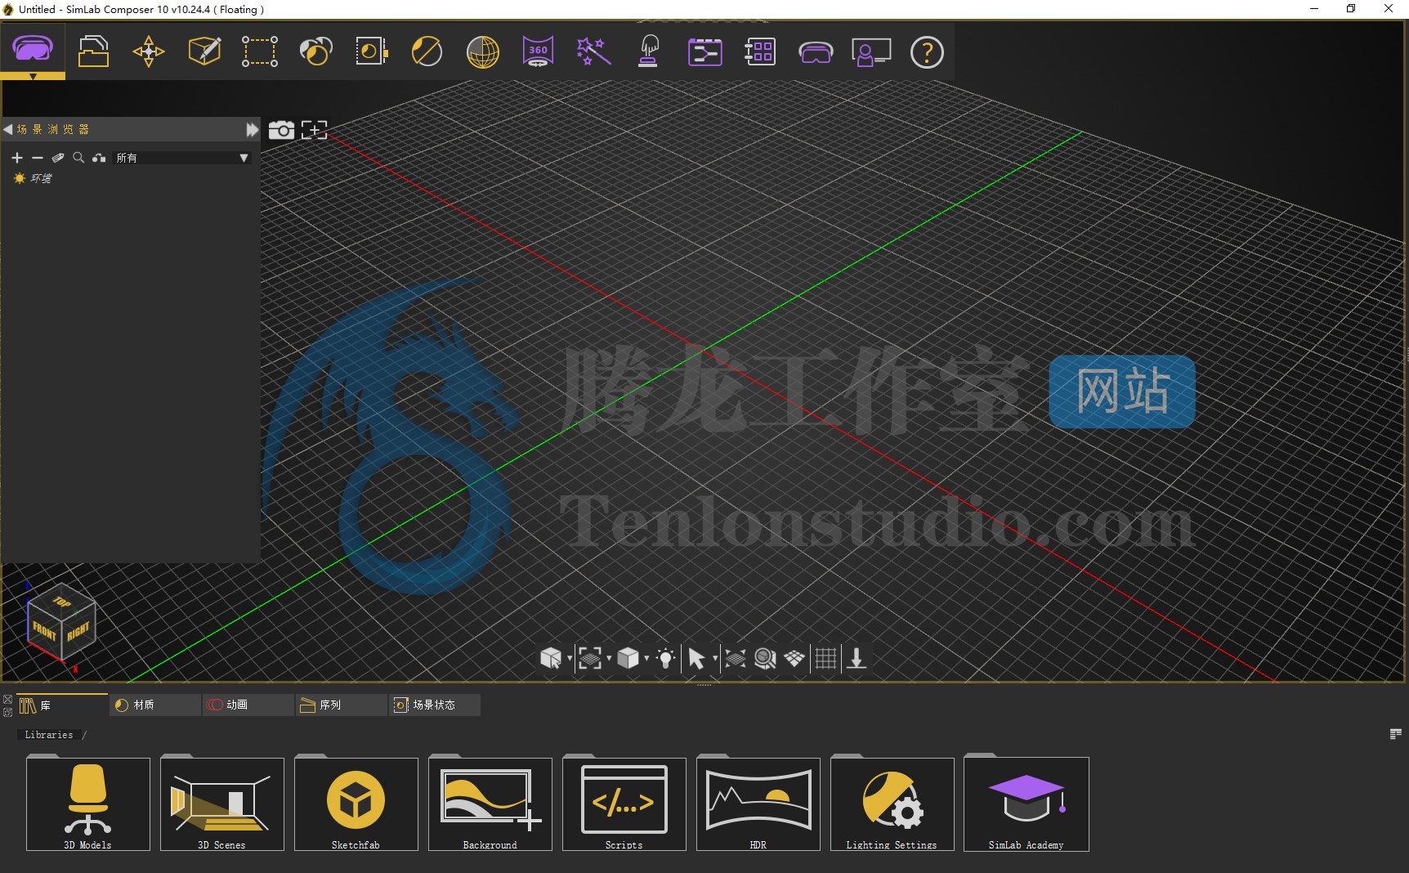Screen dimensions: 1409x873
Task: Click the magic wand sparkle tool
Action: [594, 51]
